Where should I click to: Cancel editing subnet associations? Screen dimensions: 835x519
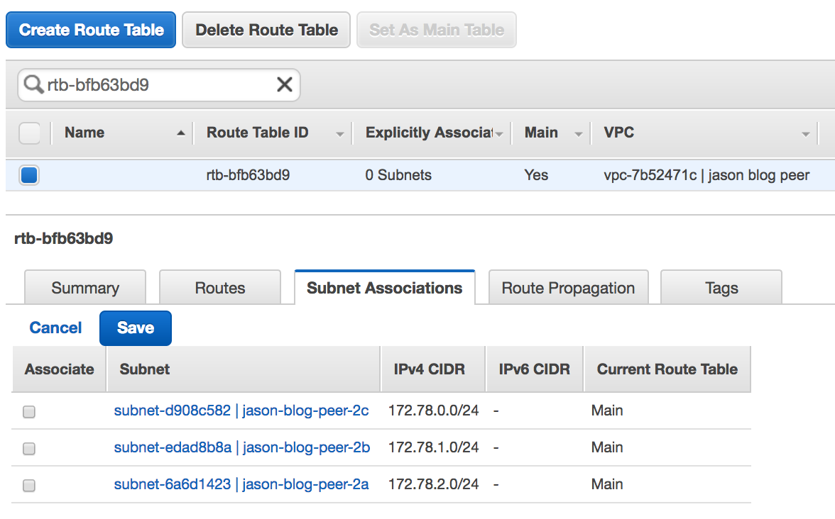pyautogui.click(x=55, y=328)
